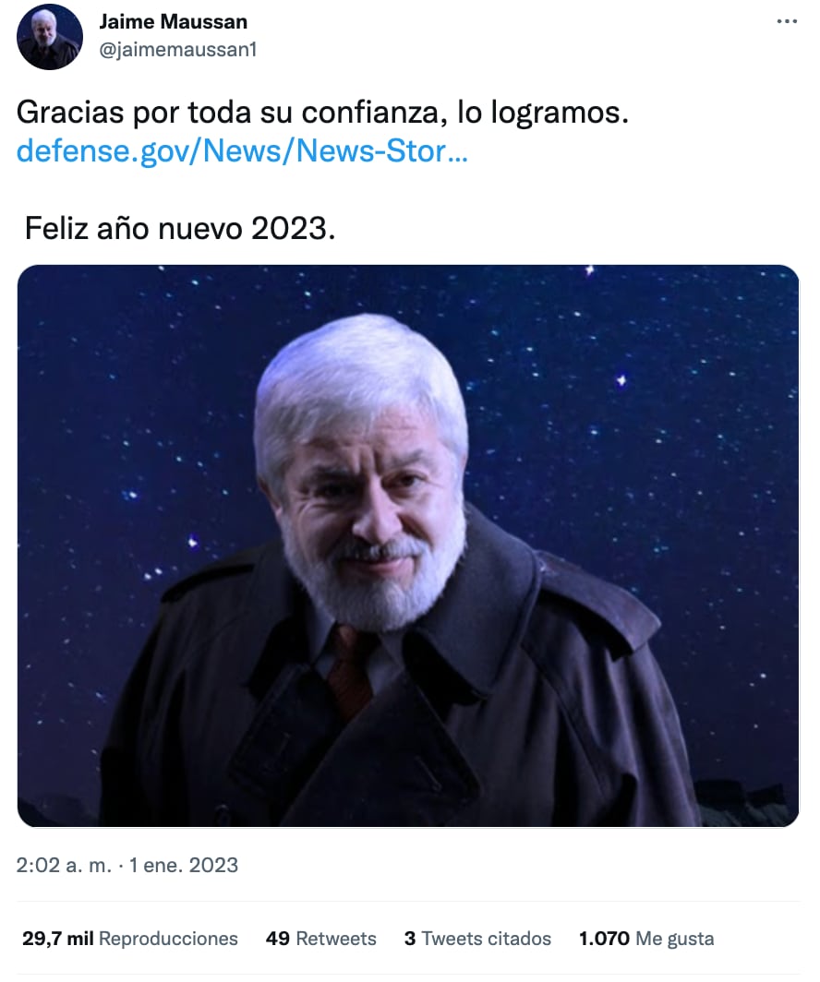Open the Tweets citados list
Viewport: 820px width, 982px height.
(x=486, y=938)
